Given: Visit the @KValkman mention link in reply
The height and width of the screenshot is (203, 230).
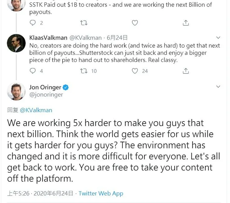Looking at the screenshot, I should point(36,110).
